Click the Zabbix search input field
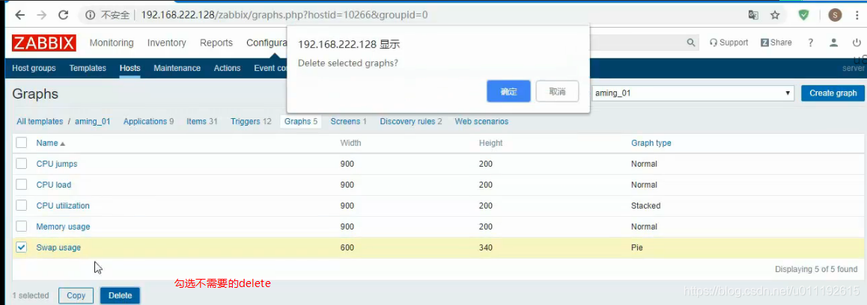Screen dimensions: 867x305 click(x=636, y=43)
